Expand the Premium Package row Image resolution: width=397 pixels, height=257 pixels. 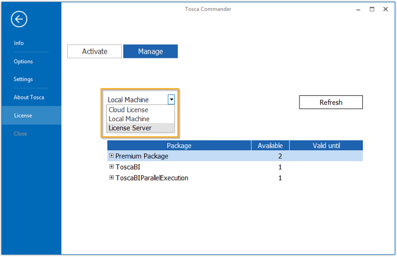point(111,156)
